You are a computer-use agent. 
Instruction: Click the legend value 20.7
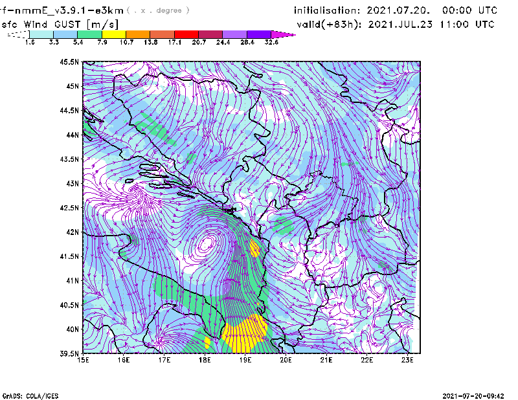tap(199, 42)
